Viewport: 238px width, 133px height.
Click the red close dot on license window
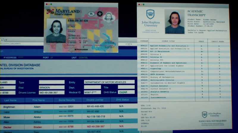point(47,4)
